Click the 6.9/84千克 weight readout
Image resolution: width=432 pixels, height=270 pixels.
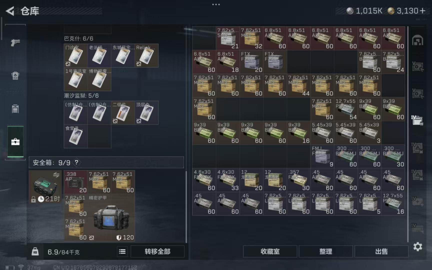pyautogui.click(x=63, y=252)
